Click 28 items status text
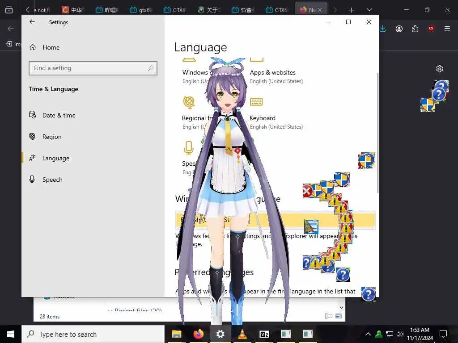 tap(50, 317)
